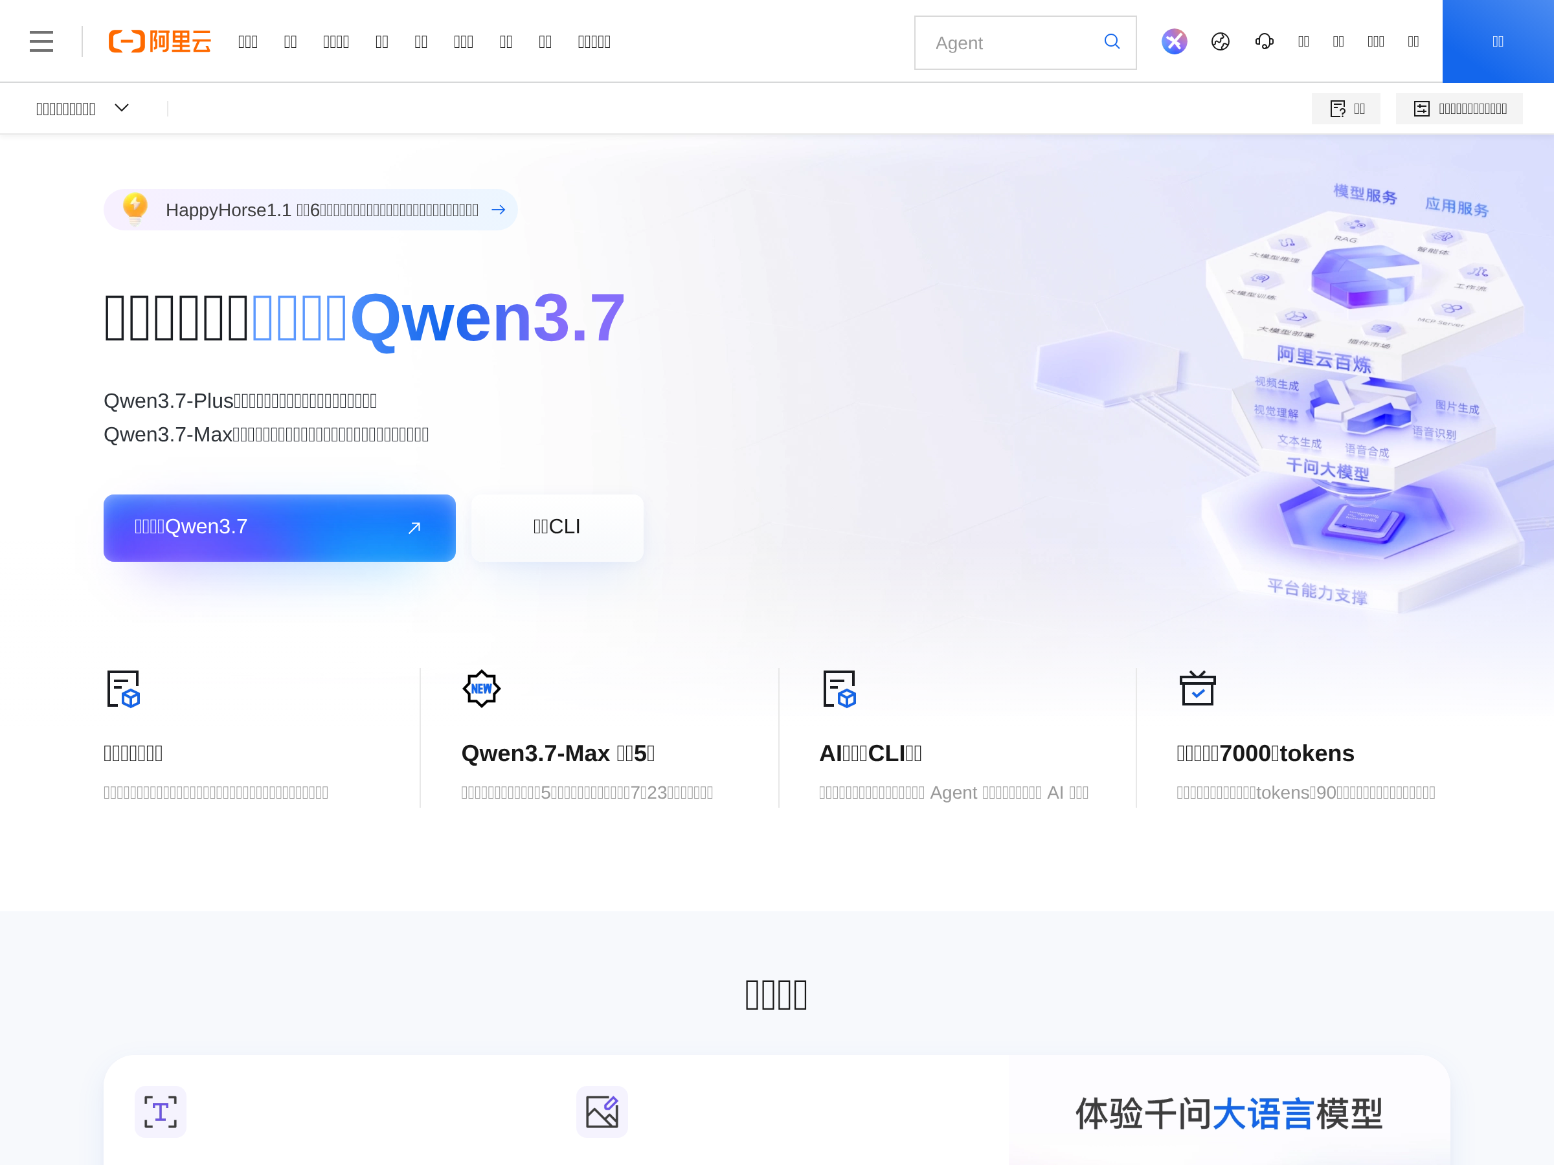
Task: Click the arrow at HappyHorse banner's end
Action: coord(498,210)
